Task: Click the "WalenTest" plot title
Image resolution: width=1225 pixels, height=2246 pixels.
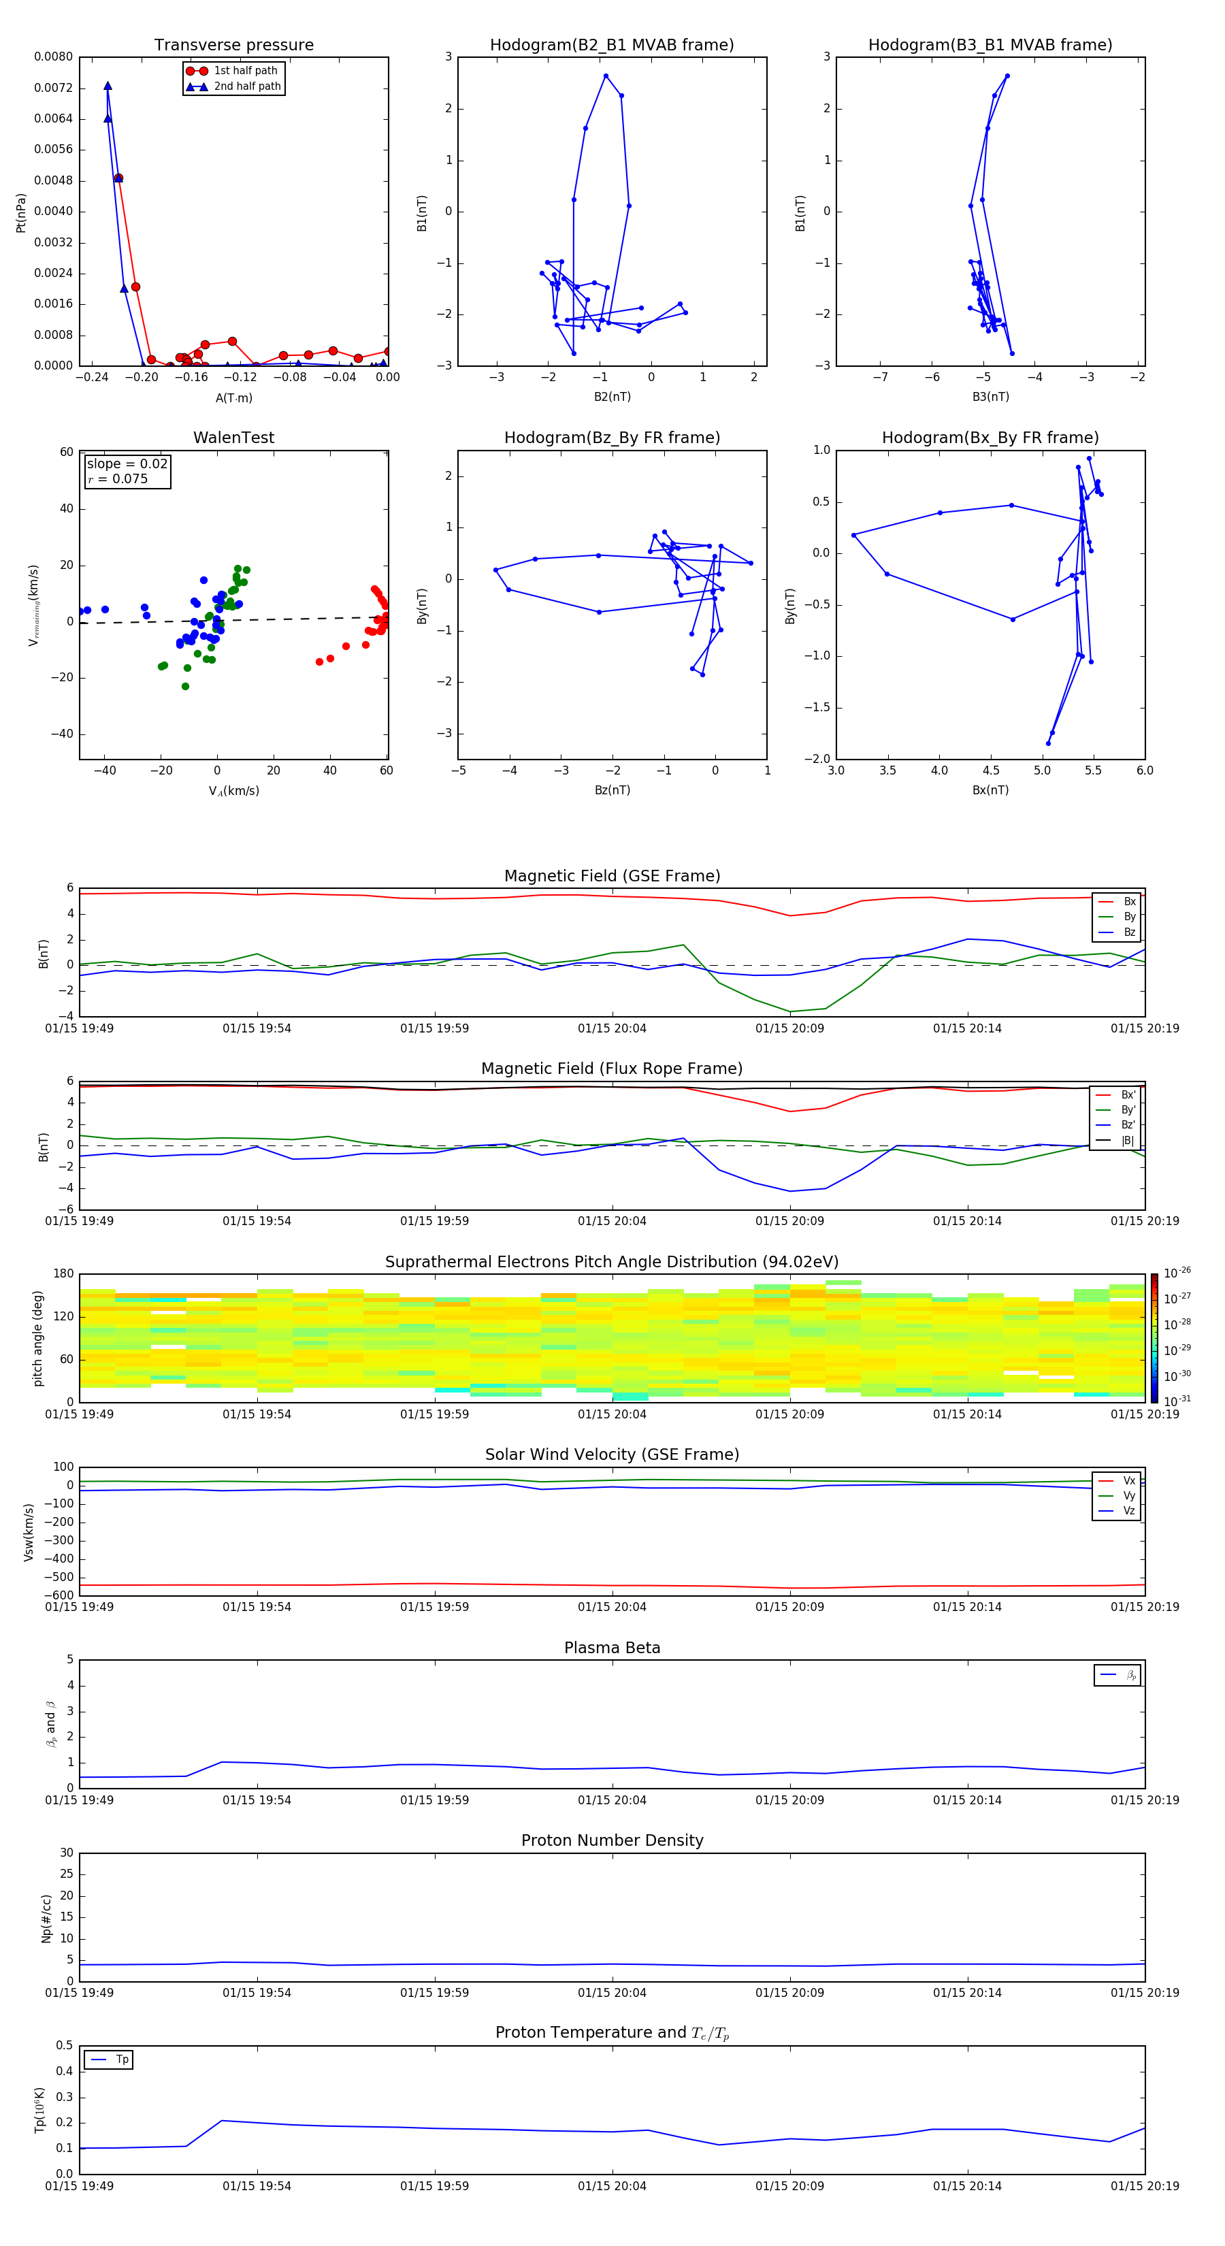Action: [x=233, y=438]
